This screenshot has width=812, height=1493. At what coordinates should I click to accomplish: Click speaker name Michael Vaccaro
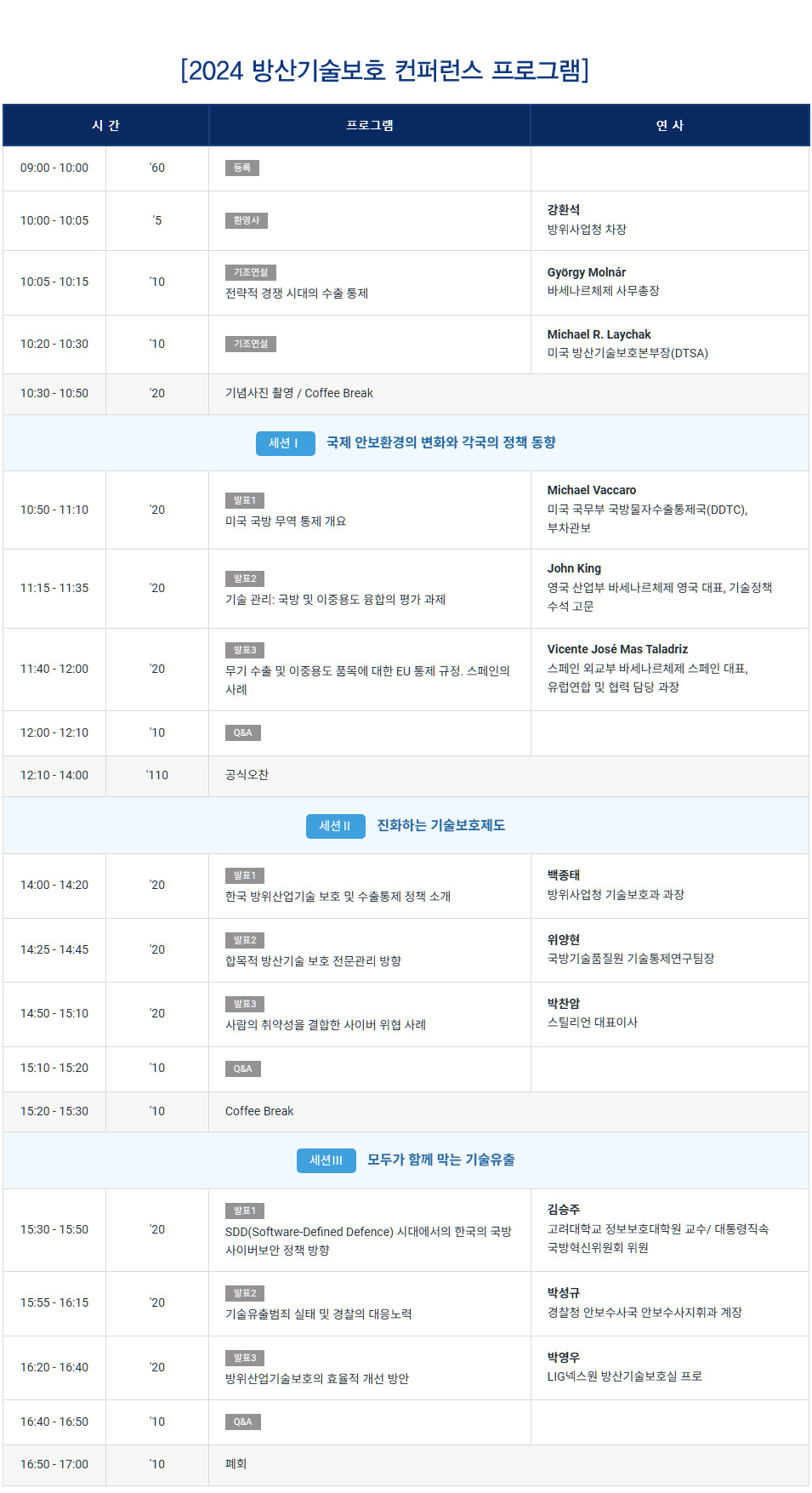coord(591,490)
